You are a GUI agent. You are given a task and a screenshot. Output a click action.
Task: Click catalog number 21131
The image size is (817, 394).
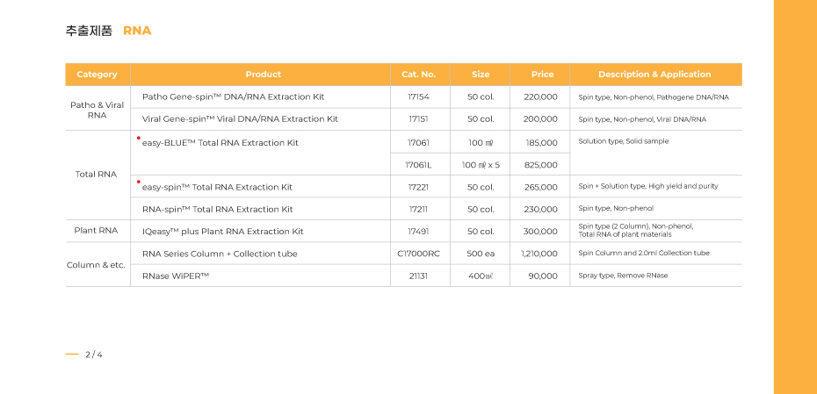(x=419, y=276)
